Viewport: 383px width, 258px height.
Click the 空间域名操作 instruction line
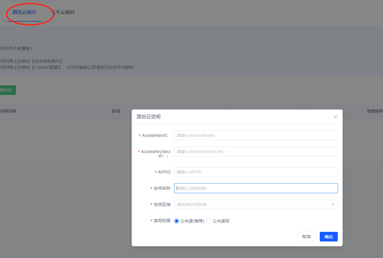[x=31, y=61]
